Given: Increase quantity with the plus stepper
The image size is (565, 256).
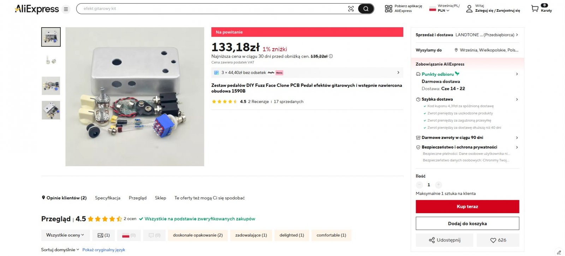Looking at the screenshot, I should [438, 185].
